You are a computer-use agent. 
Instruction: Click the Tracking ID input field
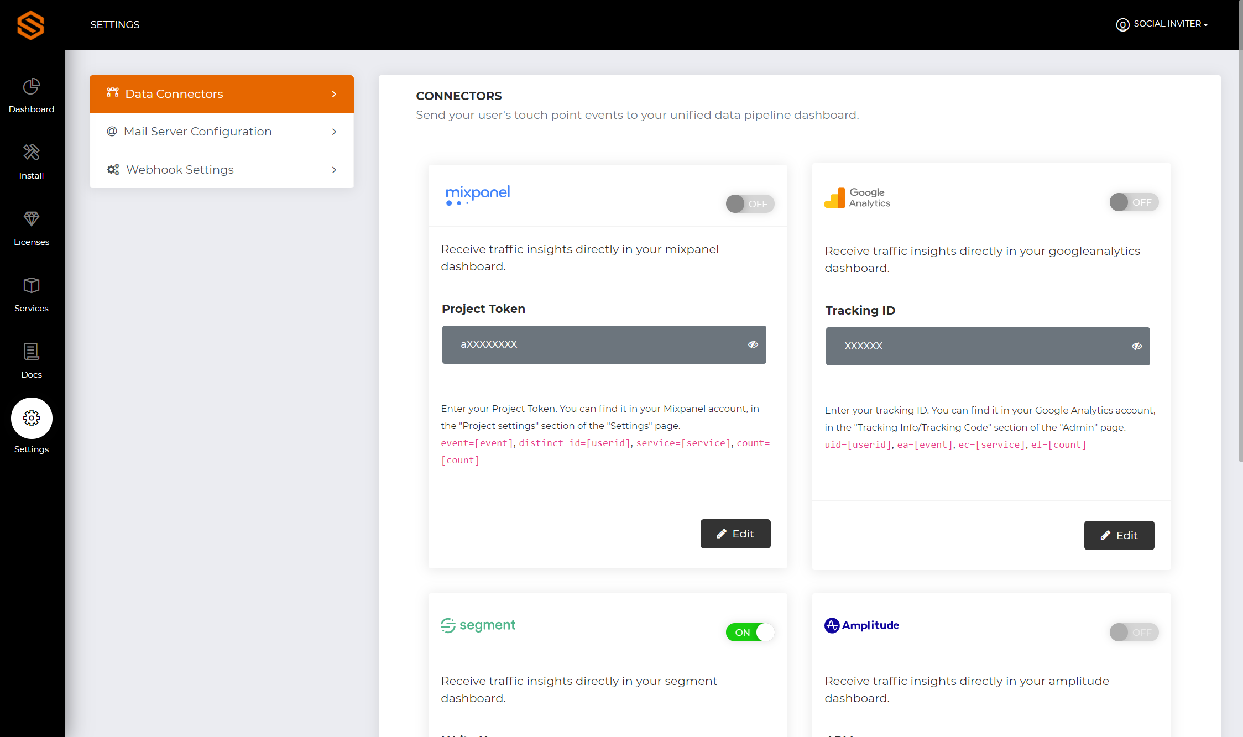point(990,346)
